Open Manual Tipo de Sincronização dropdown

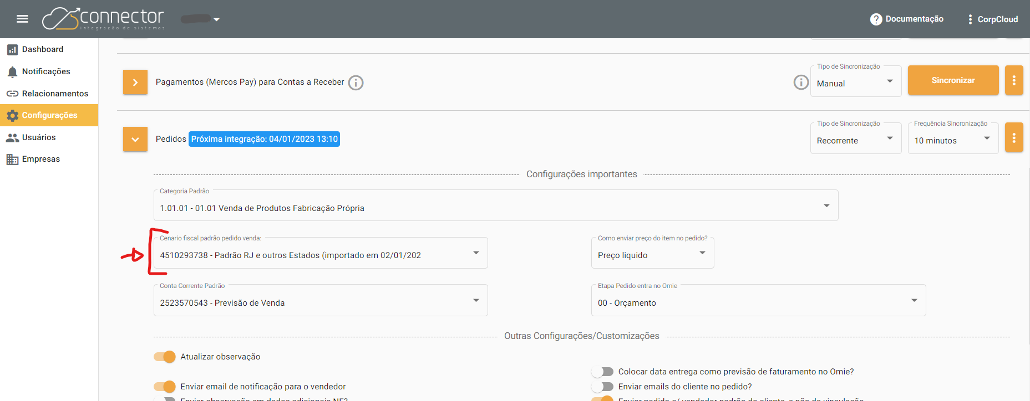(x=856, y=81)
